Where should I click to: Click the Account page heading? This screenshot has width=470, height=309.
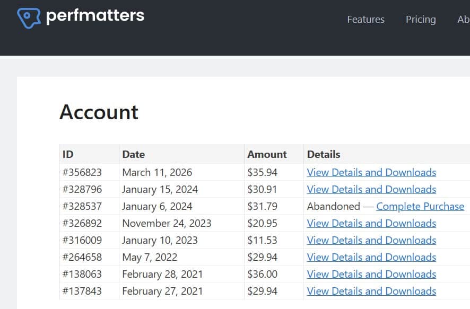pos(99,112)
